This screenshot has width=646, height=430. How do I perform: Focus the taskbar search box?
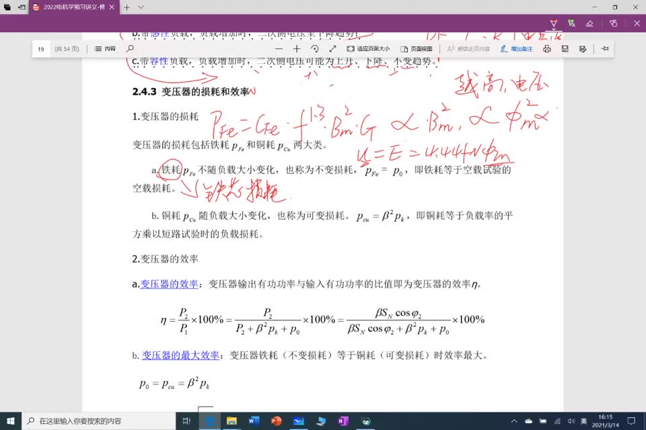tap(99, 421)
